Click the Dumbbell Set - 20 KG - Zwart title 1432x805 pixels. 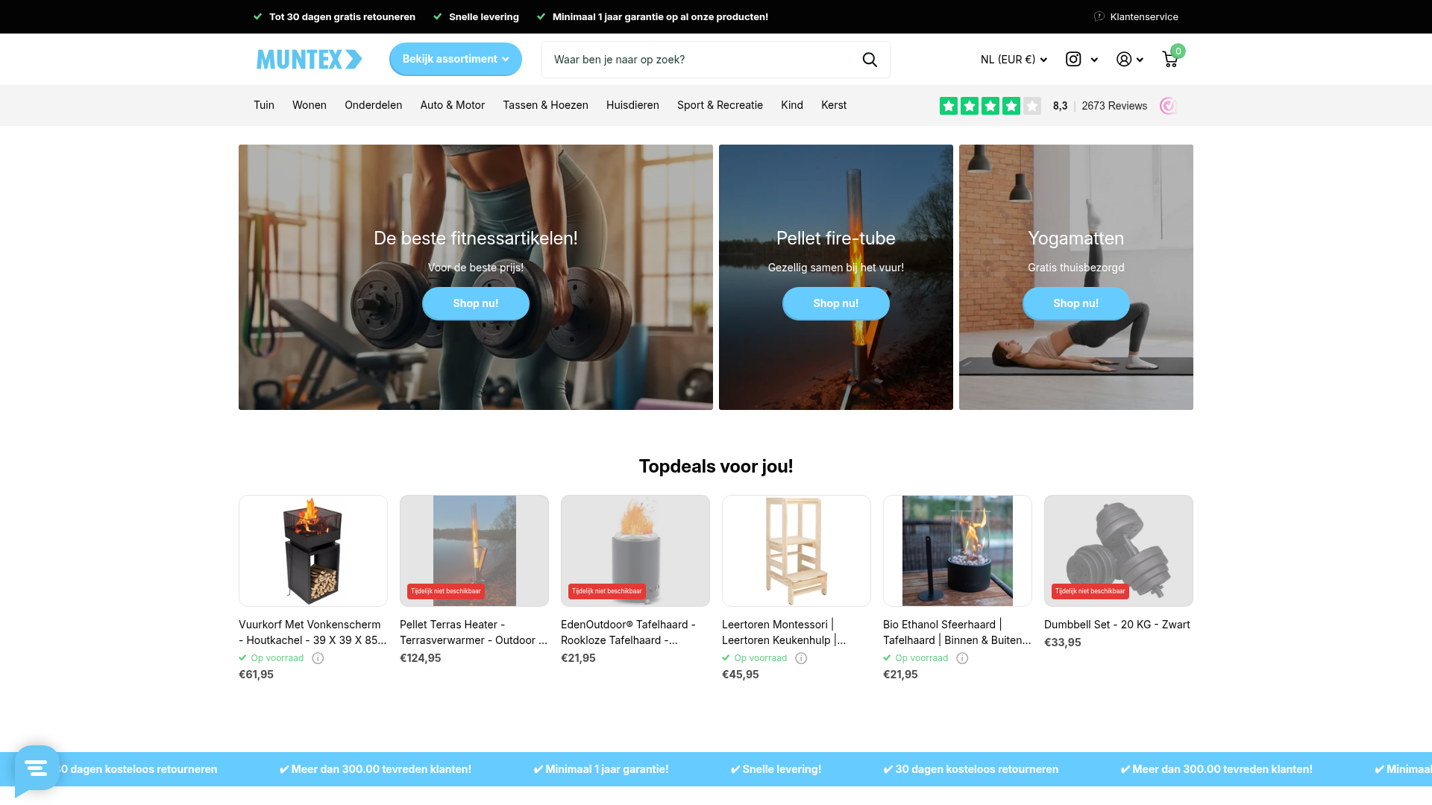pos(1117,625)
